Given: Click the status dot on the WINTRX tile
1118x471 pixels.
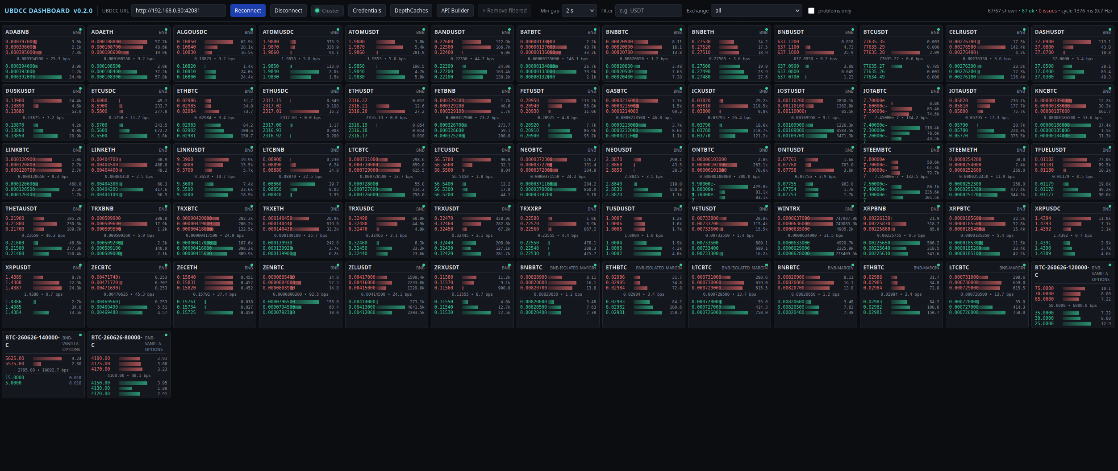Looking at the screenshot, I should (852, 205).
